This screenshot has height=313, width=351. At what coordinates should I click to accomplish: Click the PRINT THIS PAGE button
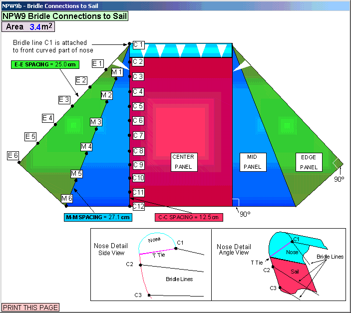pos(30,308)
